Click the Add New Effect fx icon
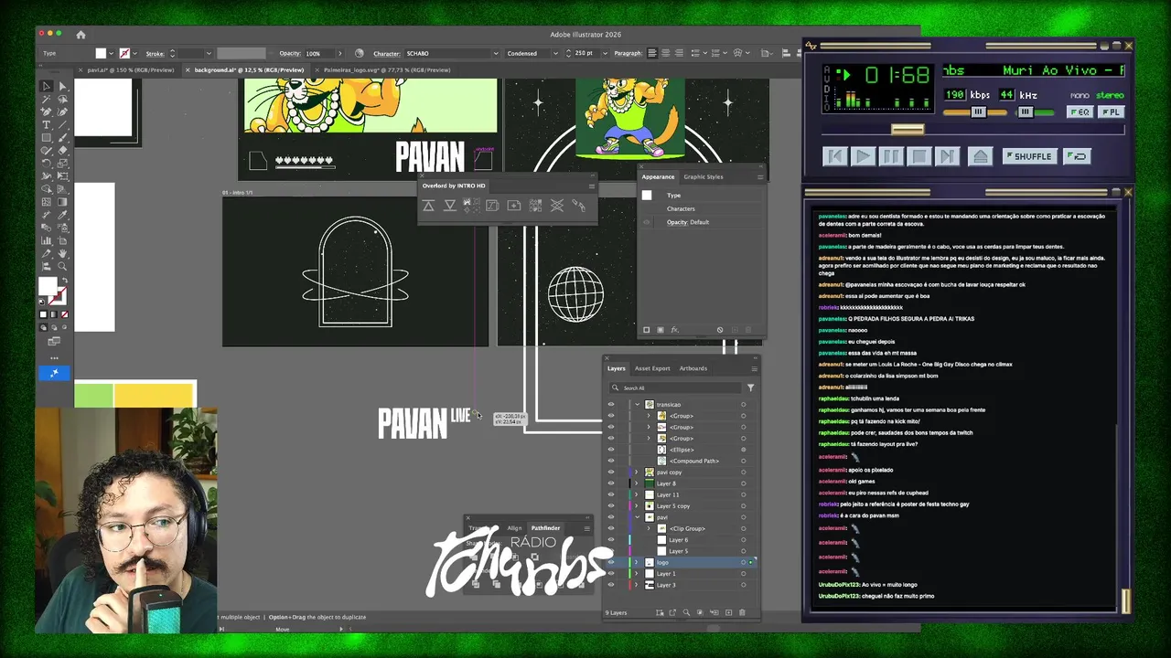Image resolution: width=1171 pixels, height=658 pixels. [x=674, y=330]
